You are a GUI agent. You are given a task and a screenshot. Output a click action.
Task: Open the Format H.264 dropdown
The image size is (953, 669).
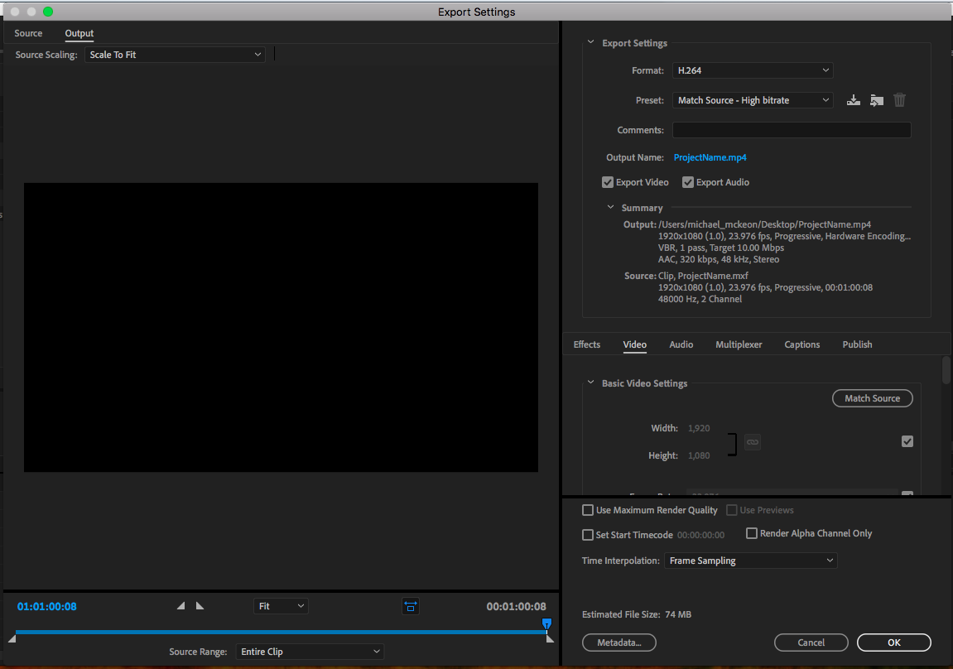coord(753,70)
